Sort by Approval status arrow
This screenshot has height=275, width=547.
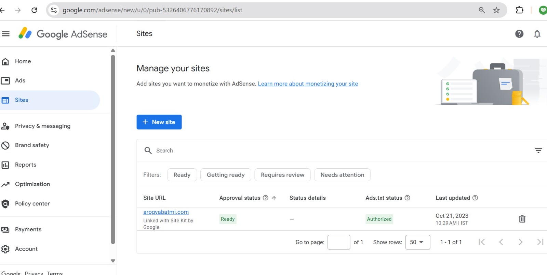(274, 198)
